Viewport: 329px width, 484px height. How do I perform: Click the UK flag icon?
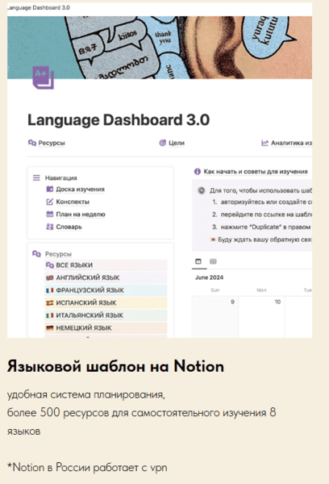pyautogui.click(x=50, y=277)
